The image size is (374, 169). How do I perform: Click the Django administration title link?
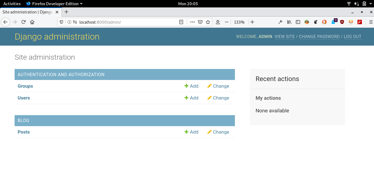(57, 37)
